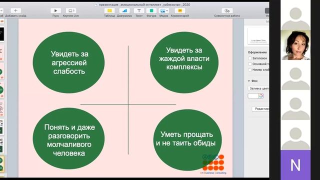
Task: Open the Совместная работа collaboration button
Action: (x=227, y=10)
